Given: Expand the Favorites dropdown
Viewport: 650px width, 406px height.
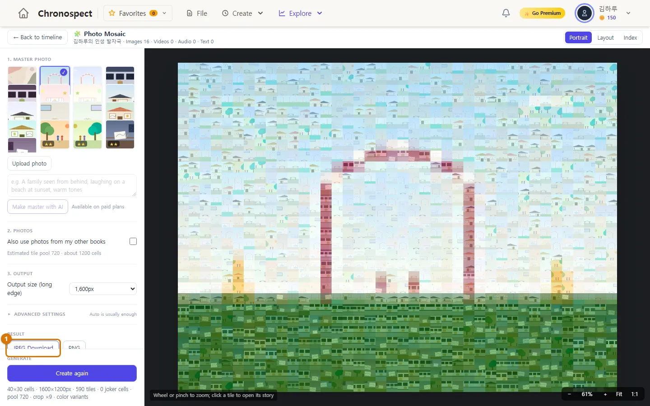Looking at the screenshot, I should pyautogui.click(x=164, y=13).
